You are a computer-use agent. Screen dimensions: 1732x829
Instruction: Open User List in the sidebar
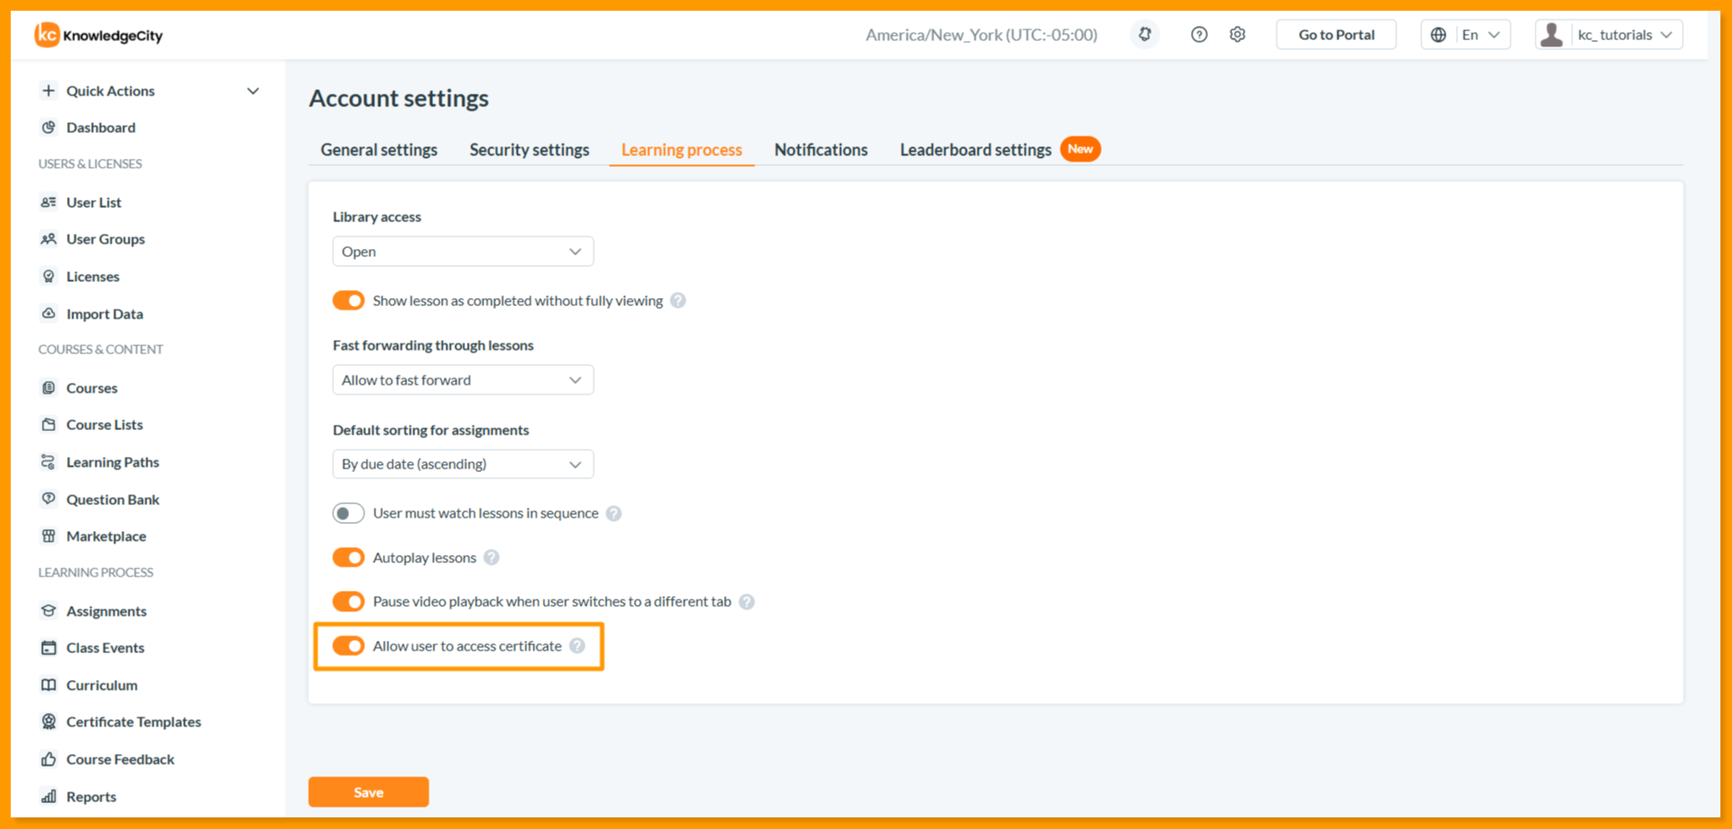(x=93, y=203)
